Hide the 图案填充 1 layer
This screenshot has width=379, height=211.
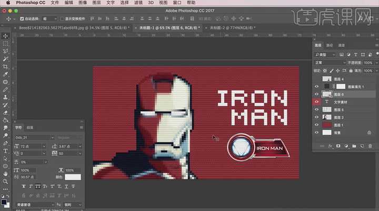point(317,86)
